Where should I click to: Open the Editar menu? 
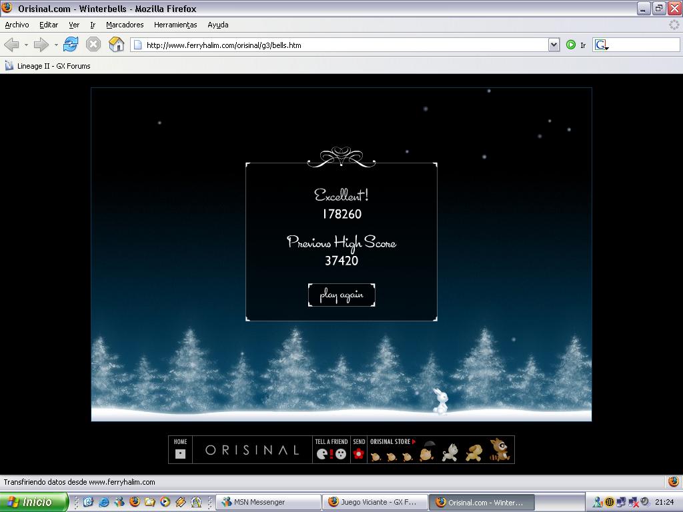pyautogui.click(x=49, y=25)
